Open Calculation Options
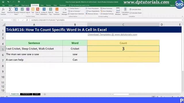184x103 pixels. [x=125, y=11]
